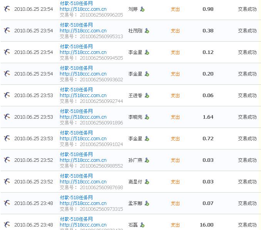
Task: Click the left transaction icon in 孙广燕's row
Action: pos(7,160)
